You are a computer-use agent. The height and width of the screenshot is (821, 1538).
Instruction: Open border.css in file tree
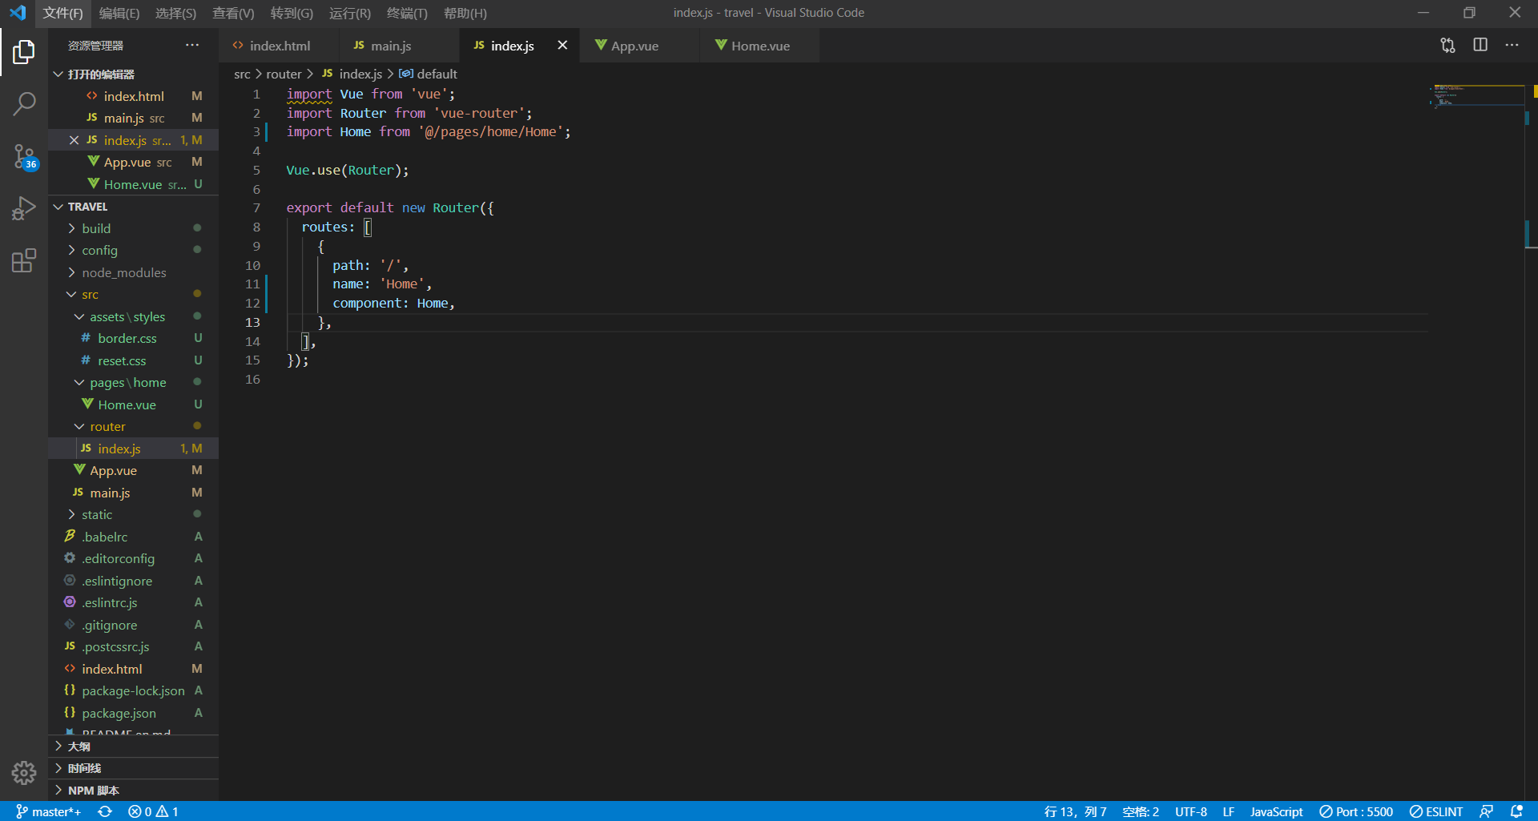coord(133,339)
